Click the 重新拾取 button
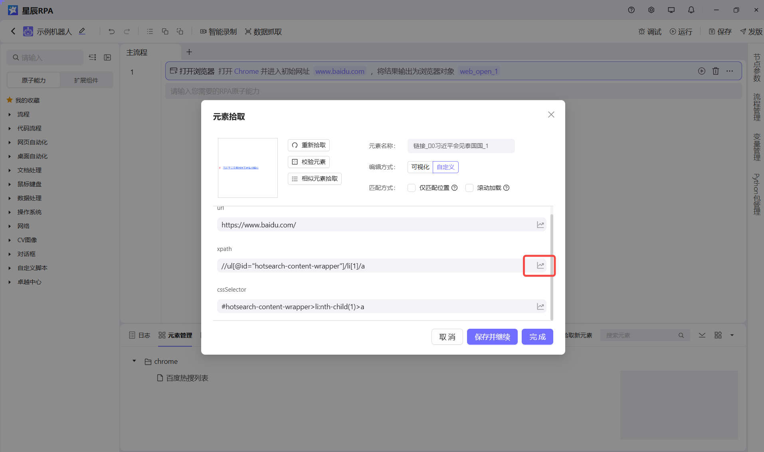The width and height of the screenshot is (764, 452). pyautogui.click(x=309, y=145)
